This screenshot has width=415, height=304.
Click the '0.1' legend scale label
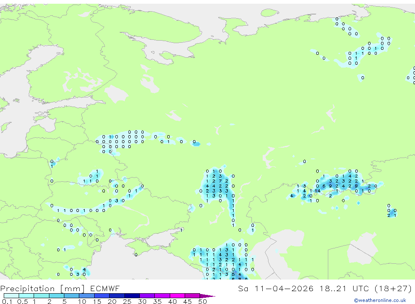[x=7, y=302]
